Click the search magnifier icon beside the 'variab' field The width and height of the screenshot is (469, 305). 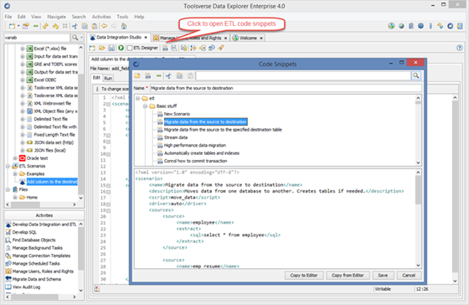click(x=75, y=38)
